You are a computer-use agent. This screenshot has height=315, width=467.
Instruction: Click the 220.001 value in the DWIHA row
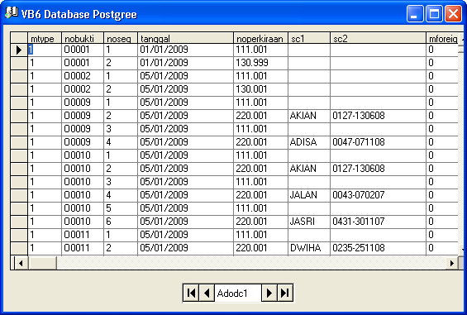pyautogui.click(x=260, y=248)
